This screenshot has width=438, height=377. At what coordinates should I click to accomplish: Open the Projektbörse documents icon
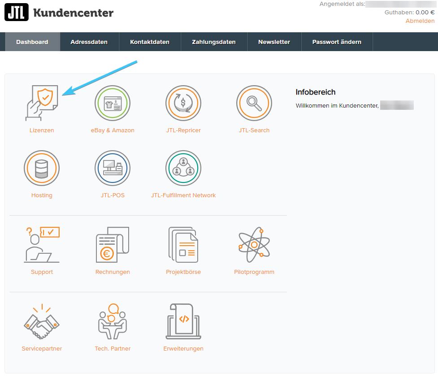(183, 245)
